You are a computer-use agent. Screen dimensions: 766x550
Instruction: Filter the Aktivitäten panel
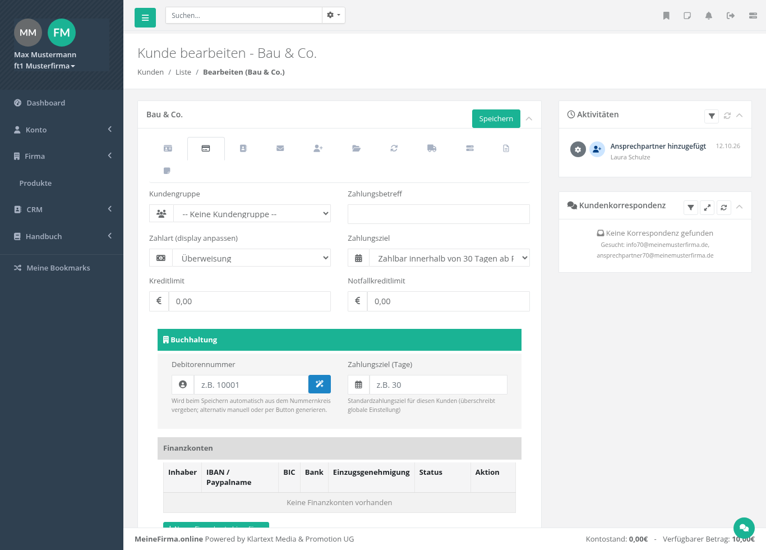pyautogui.click(x=712, y=116)
